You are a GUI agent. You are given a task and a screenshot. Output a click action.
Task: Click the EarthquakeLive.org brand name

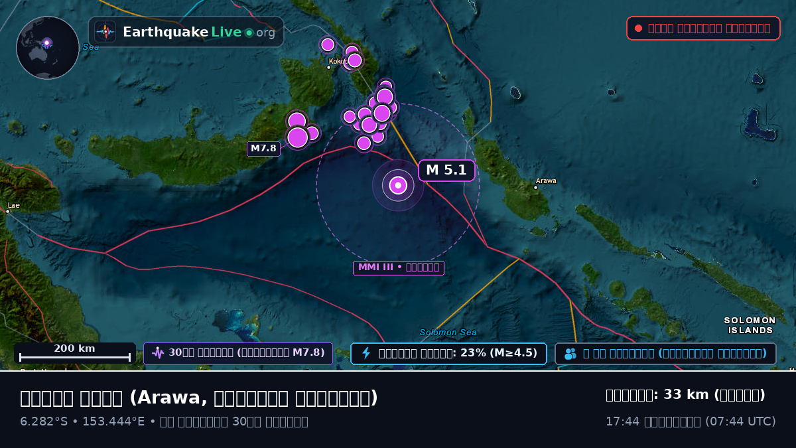click(x=199, y=32)
